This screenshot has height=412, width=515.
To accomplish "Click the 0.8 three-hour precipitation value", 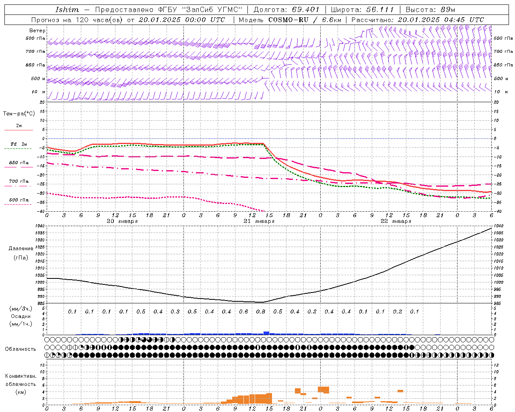I will pos(261,311).
